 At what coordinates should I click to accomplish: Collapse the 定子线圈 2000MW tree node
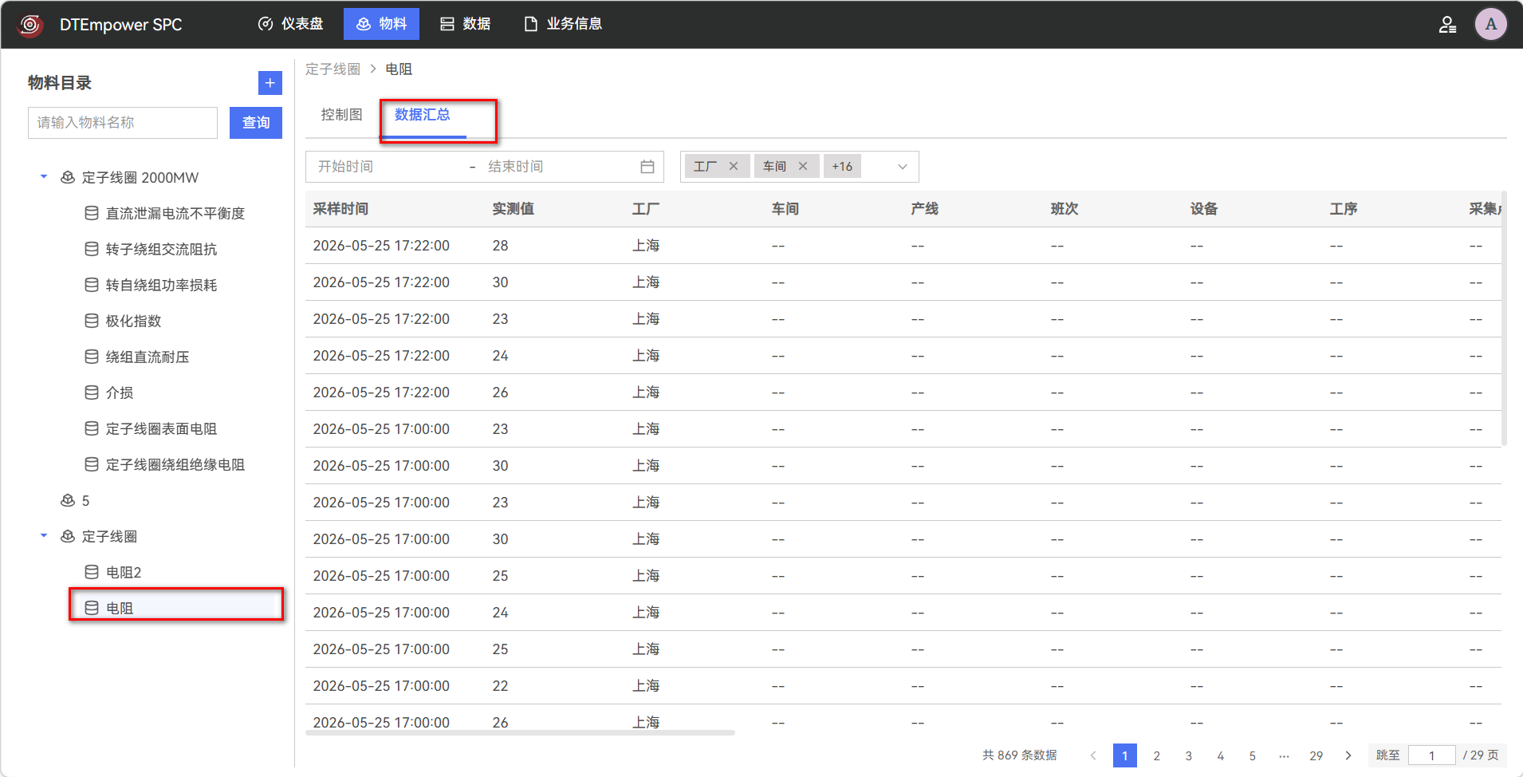point(44,177)
